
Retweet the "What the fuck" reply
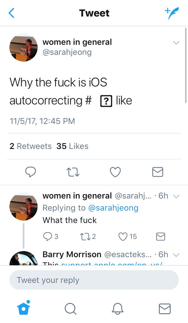click(x=88, y=237)
